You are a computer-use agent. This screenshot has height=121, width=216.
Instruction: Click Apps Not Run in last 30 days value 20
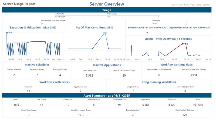pos(124,76)
